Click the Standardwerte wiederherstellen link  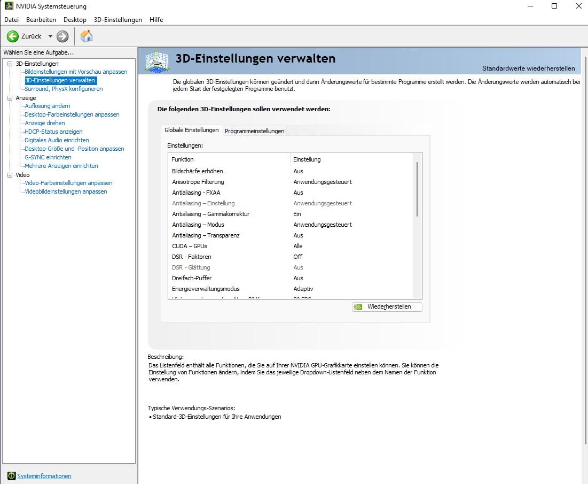click(528, 68)
